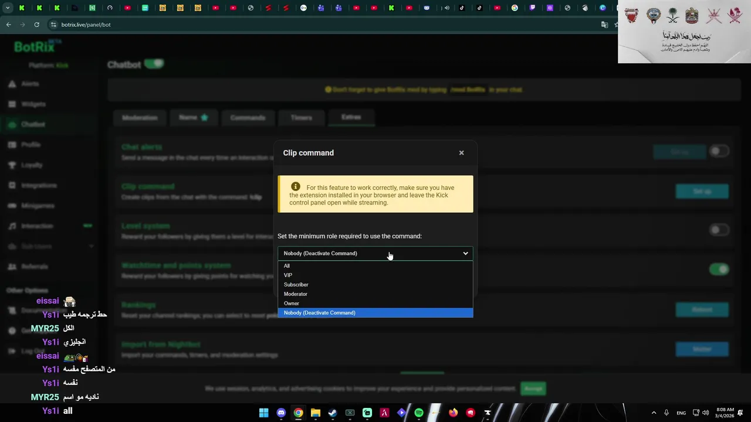Turn on the Level system switch

[719, 230]
